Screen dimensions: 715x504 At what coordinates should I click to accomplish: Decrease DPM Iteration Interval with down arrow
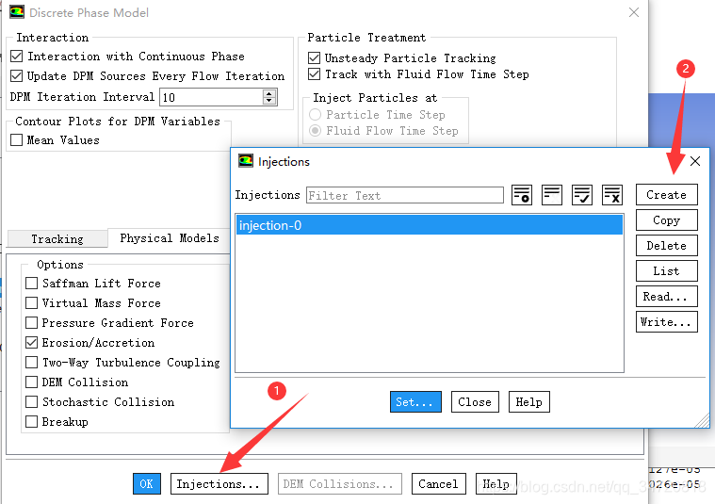(x=269, y=101)
